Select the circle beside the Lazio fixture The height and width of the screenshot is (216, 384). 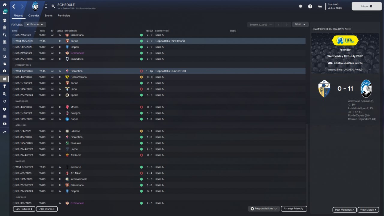[x=13, y=89]
